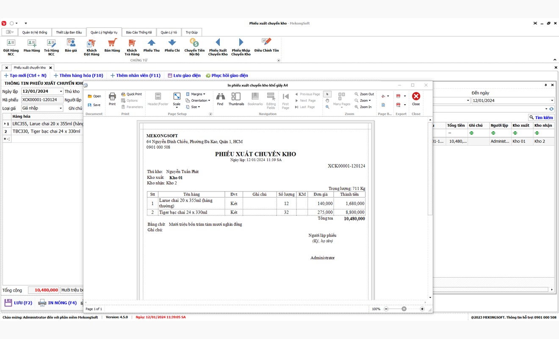559x339 pixels.
Task: Open the Thiết Lập Ban Đầu tab
Action: point(69,32)
